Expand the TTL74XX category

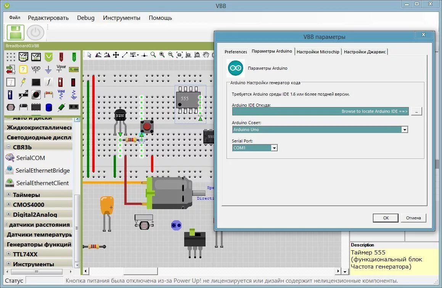click(9, 254)
